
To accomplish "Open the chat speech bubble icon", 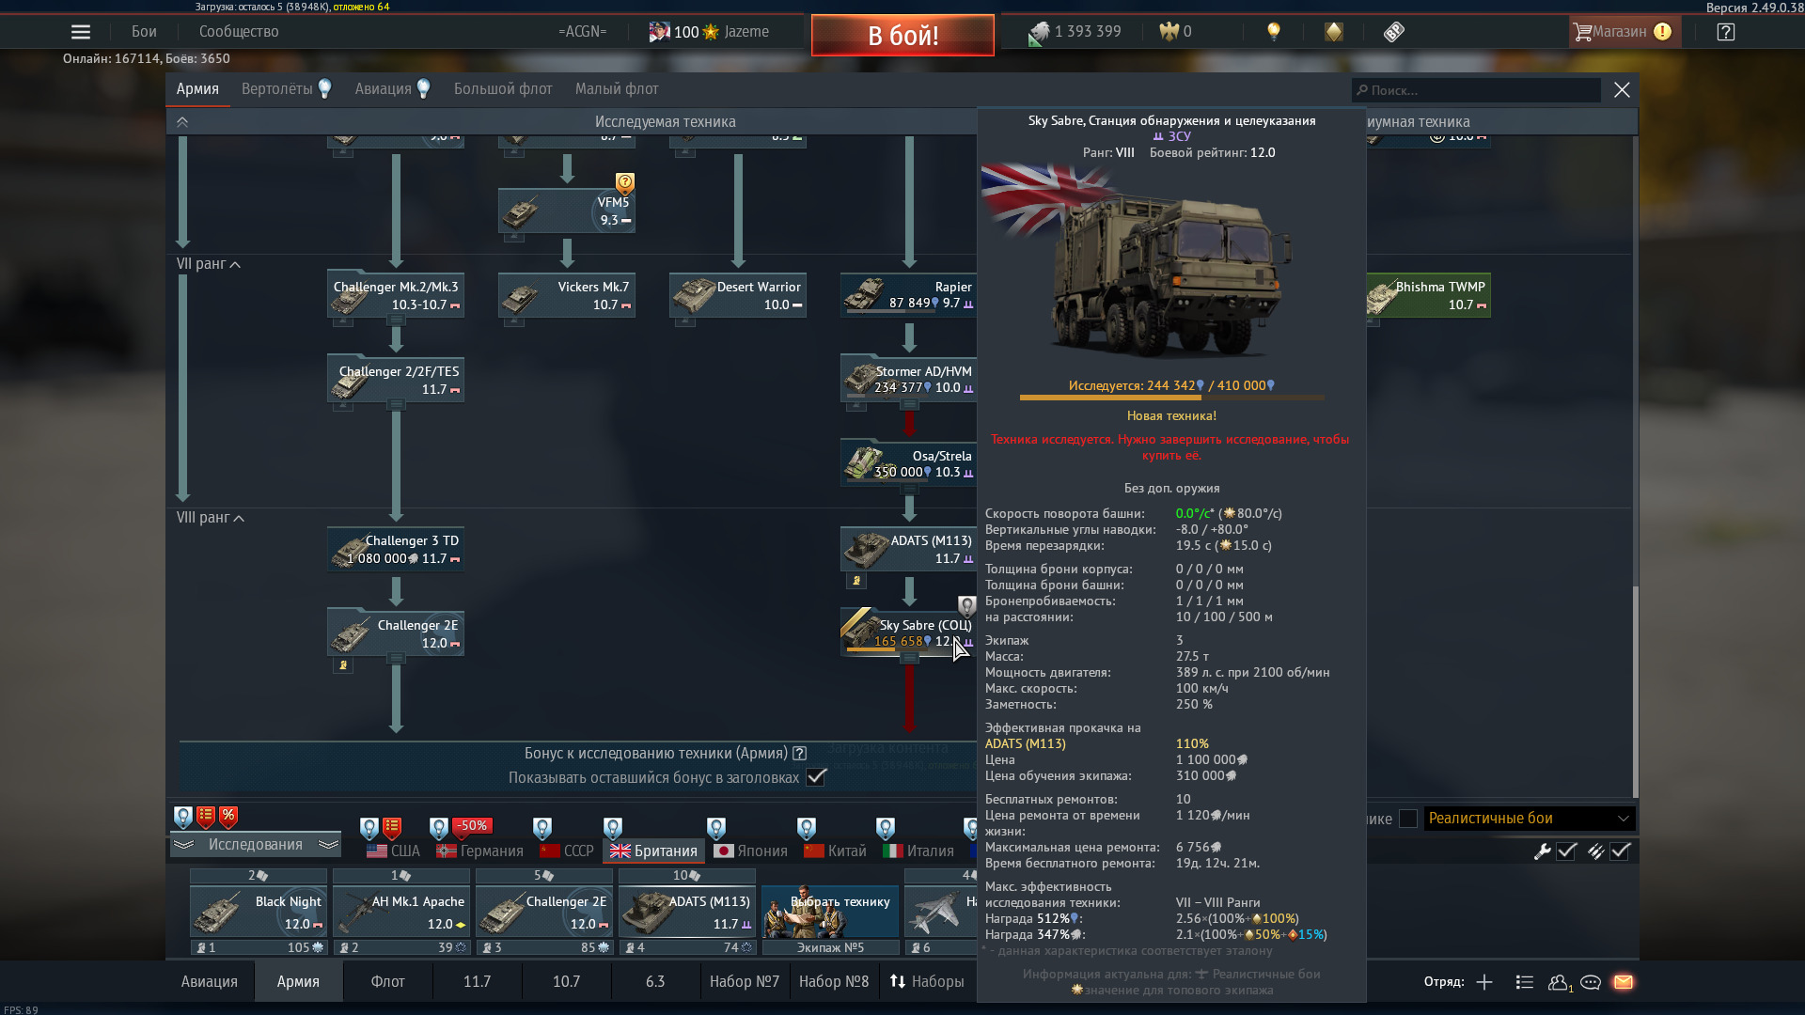I will click(1591, 982).
